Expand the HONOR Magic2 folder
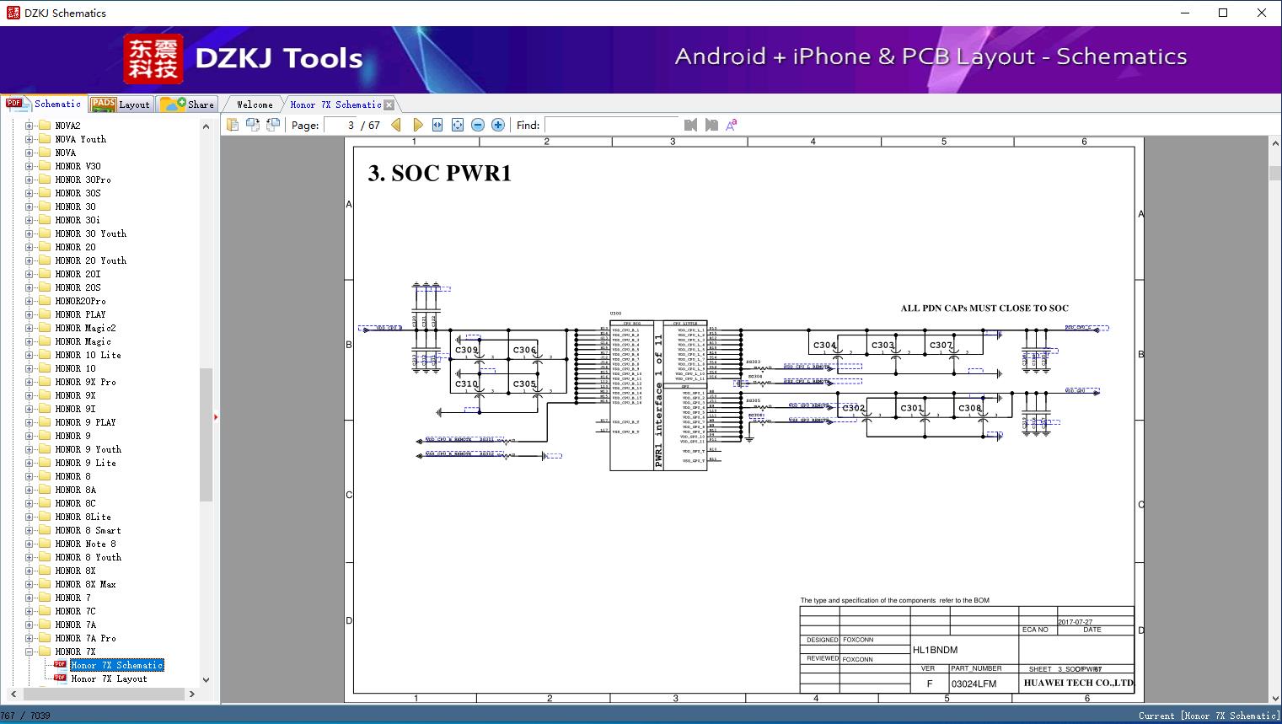Image resolution: width=1282 pixels, height=724 pixels. [30, 328]
